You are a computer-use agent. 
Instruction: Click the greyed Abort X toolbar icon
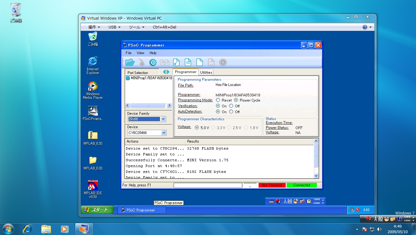point(223,62)
